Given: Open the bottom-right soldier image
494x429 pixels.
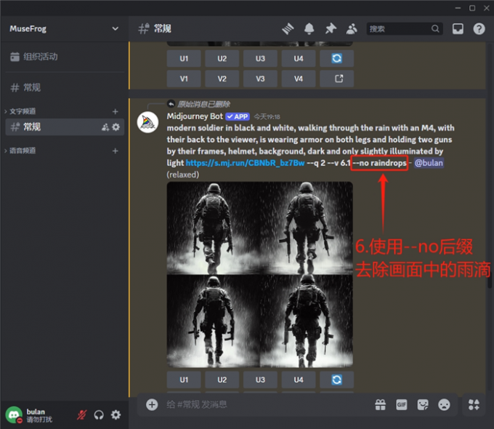Looking at the screenshot, I should pyautogui.click(x=307, y=321).
